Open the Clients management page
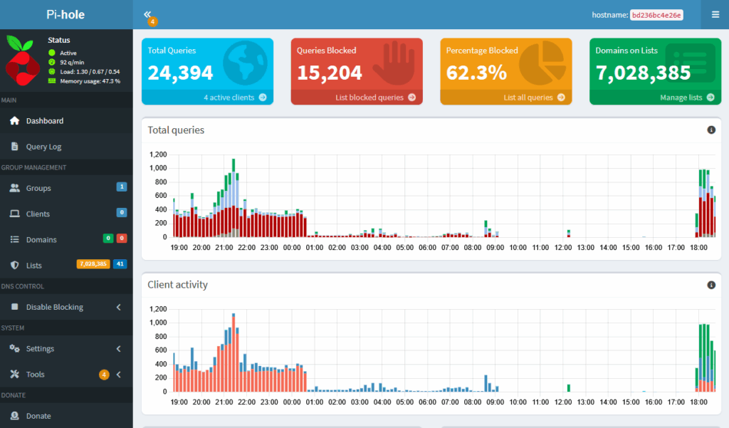729x428 pixels. tap(38, 214)
